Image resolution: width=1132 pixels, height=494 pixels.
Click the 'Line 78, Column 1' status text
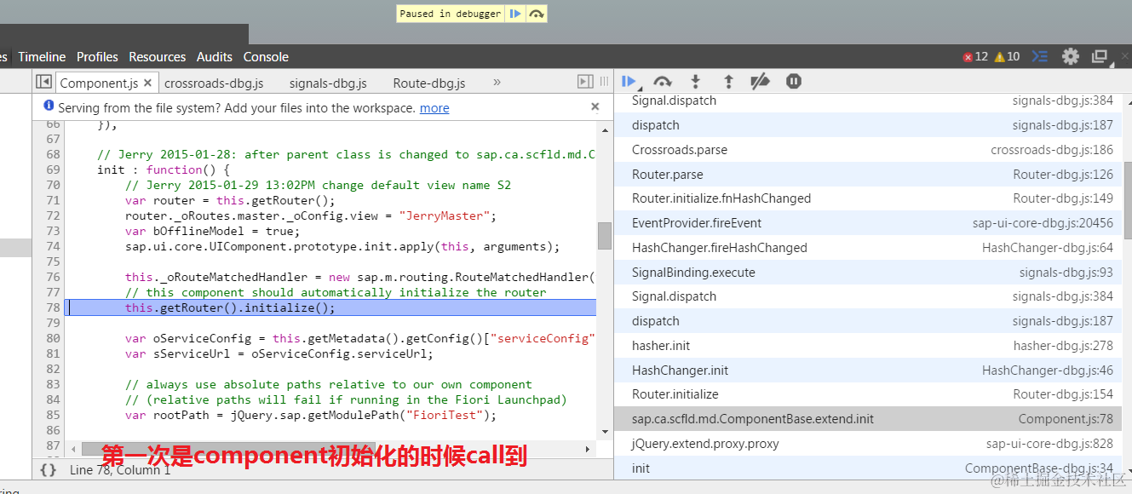120,469
